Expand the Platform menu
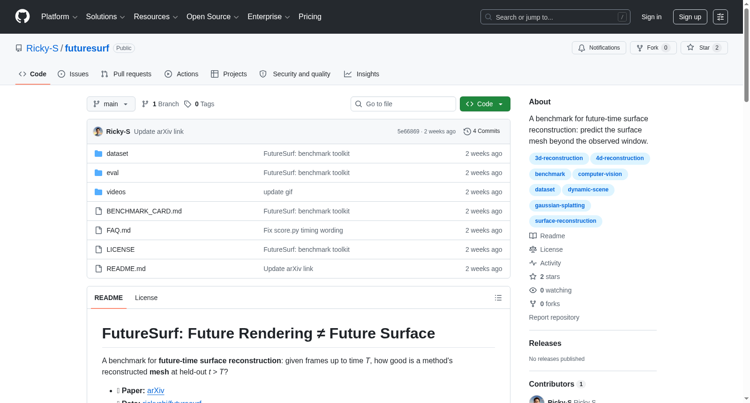 [x=60, y=17]
